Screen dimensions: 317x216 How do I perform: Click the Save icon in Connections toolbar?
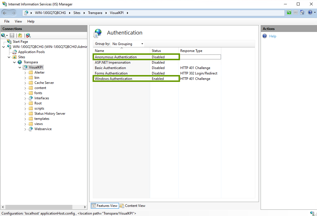click(12, 35)
